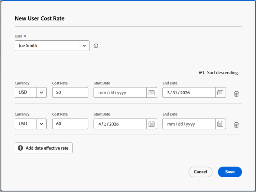The height and width of the screenshot is (192, 256).
Task: Open calendar for first row Start Date
Action: pos(152,93)
